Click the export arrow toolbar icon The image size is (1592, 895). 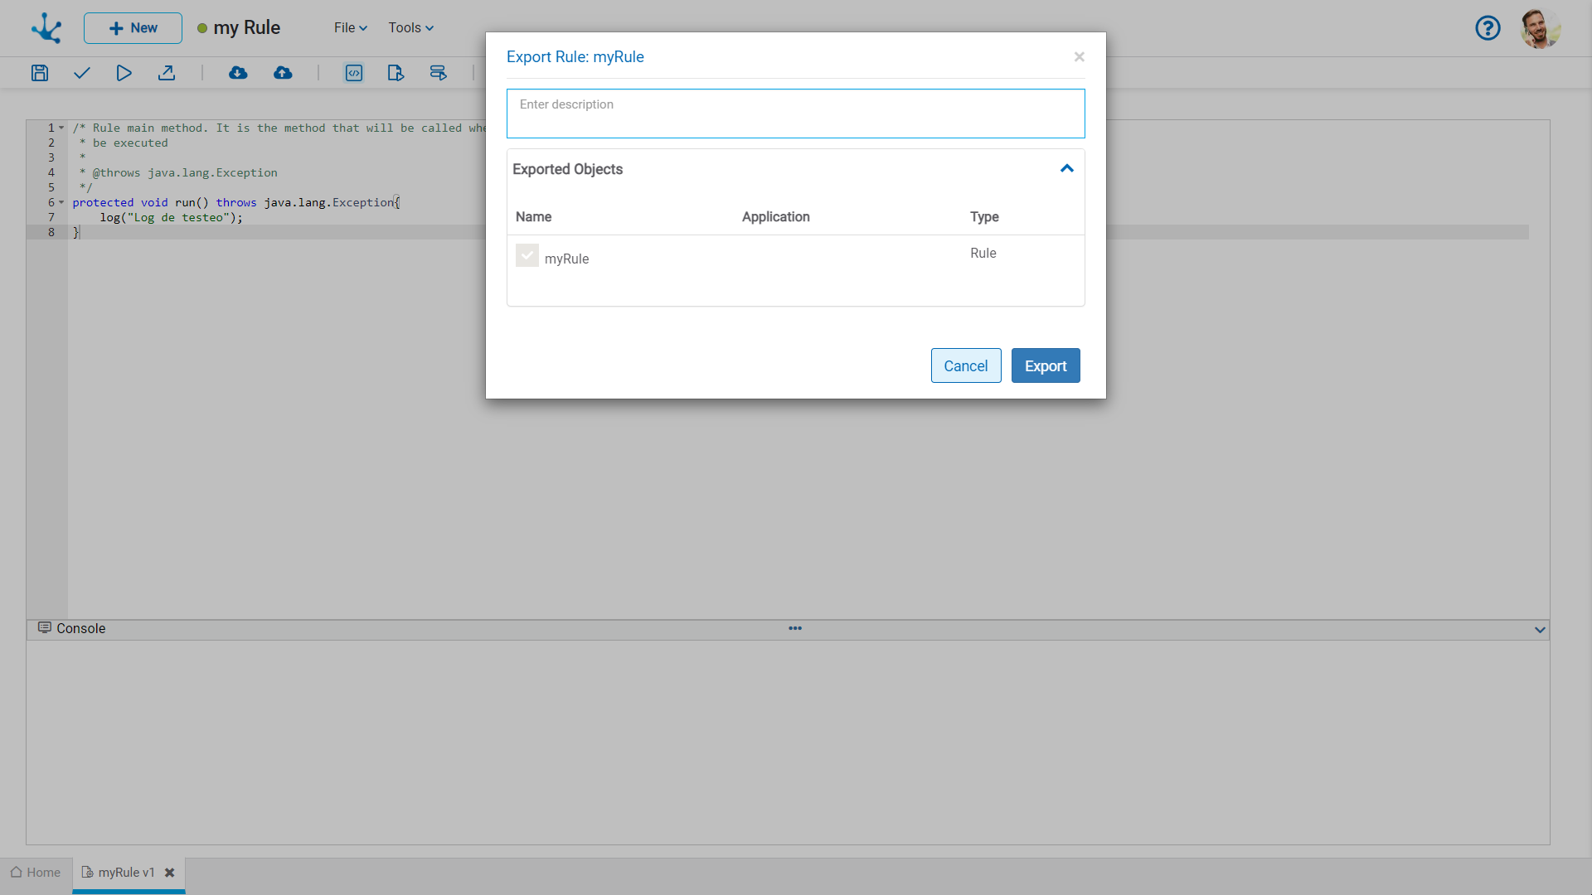pos(167,73)
